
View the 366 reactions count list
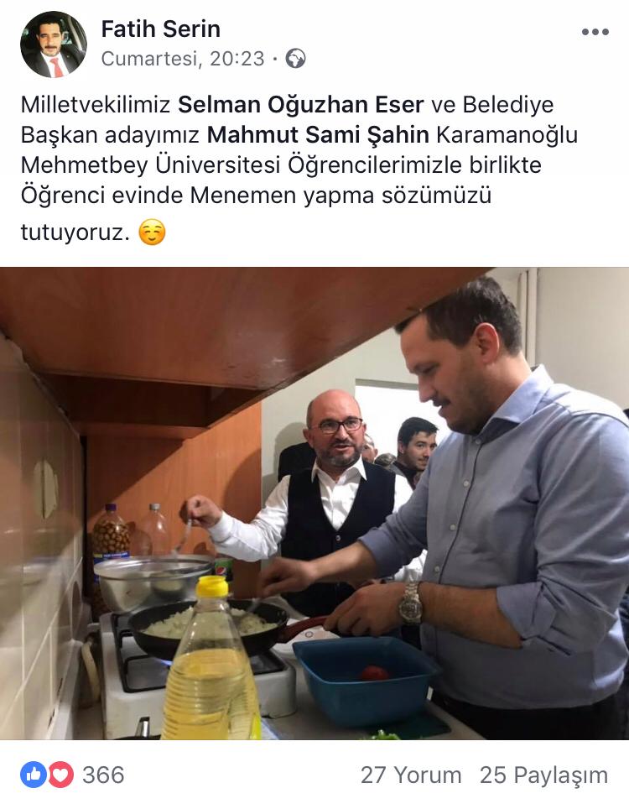tap(104, 775)
